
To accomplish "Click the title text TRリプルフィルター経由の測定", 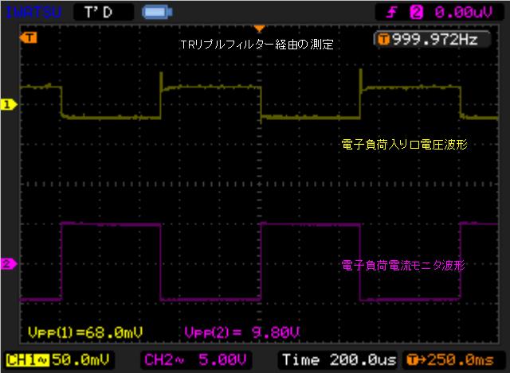I will (257, 45).
